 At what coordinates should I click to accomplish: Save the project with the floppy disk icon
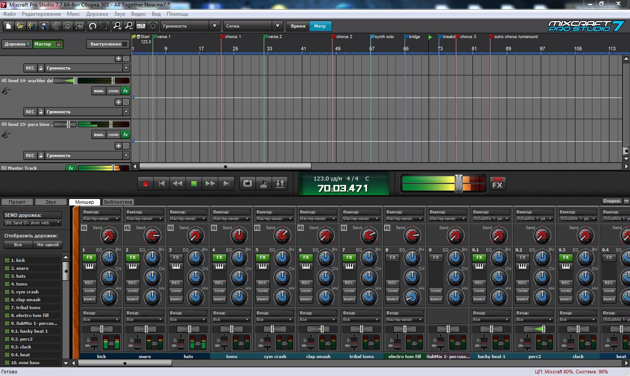click(x=44, y=26)
